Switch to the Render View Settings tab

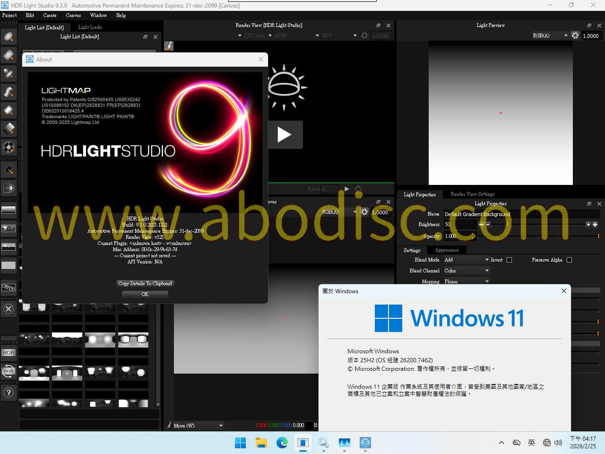(x=472, y=194)
